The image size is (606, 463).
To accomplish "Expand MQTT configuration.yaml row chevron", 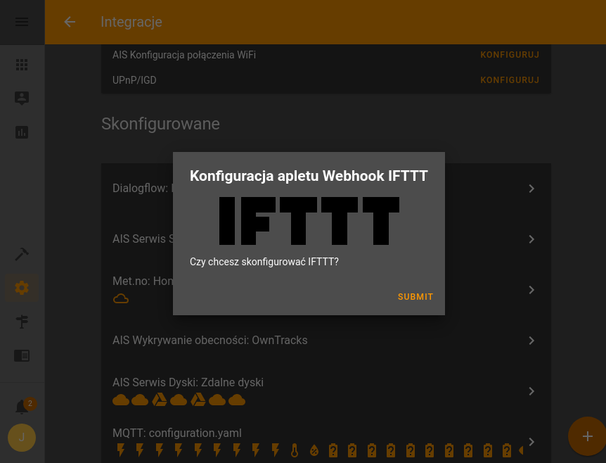I will coord(531,442).
